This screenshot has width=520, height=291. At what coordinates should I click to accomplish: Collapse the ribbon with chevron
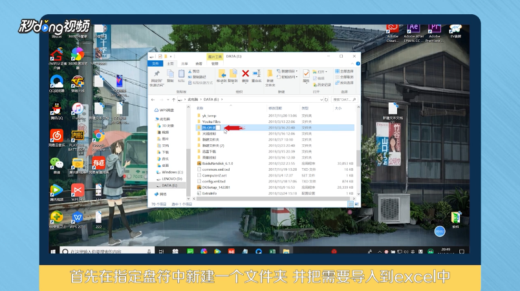click(x=352, y=63)
